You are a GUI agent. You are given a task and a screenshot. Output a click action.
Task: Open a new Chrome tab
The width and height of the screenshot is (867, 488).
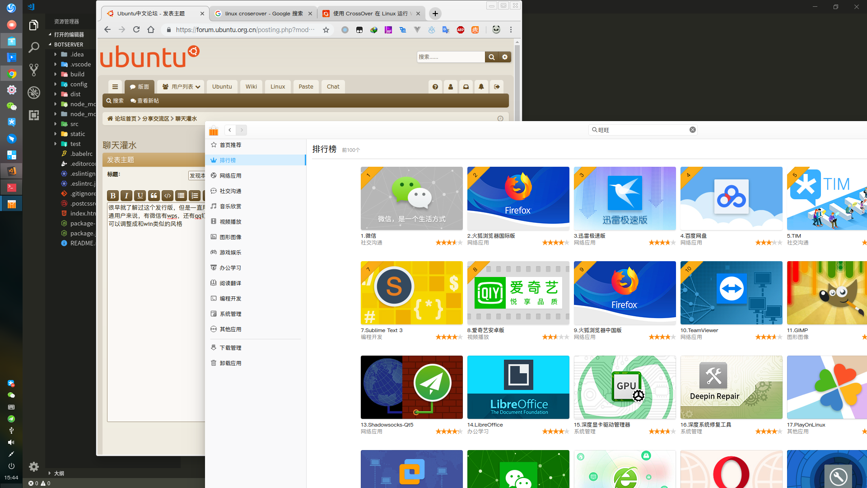tap(435, 14)
